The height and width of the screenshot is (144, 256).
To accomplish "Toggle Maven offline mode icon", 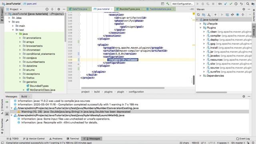I will click(x=232, y=15).
